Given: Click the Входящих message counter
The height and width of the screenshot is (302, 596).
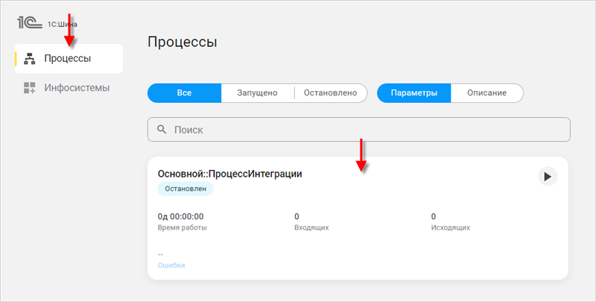Looking at the screenshot, I should (297, 216).
